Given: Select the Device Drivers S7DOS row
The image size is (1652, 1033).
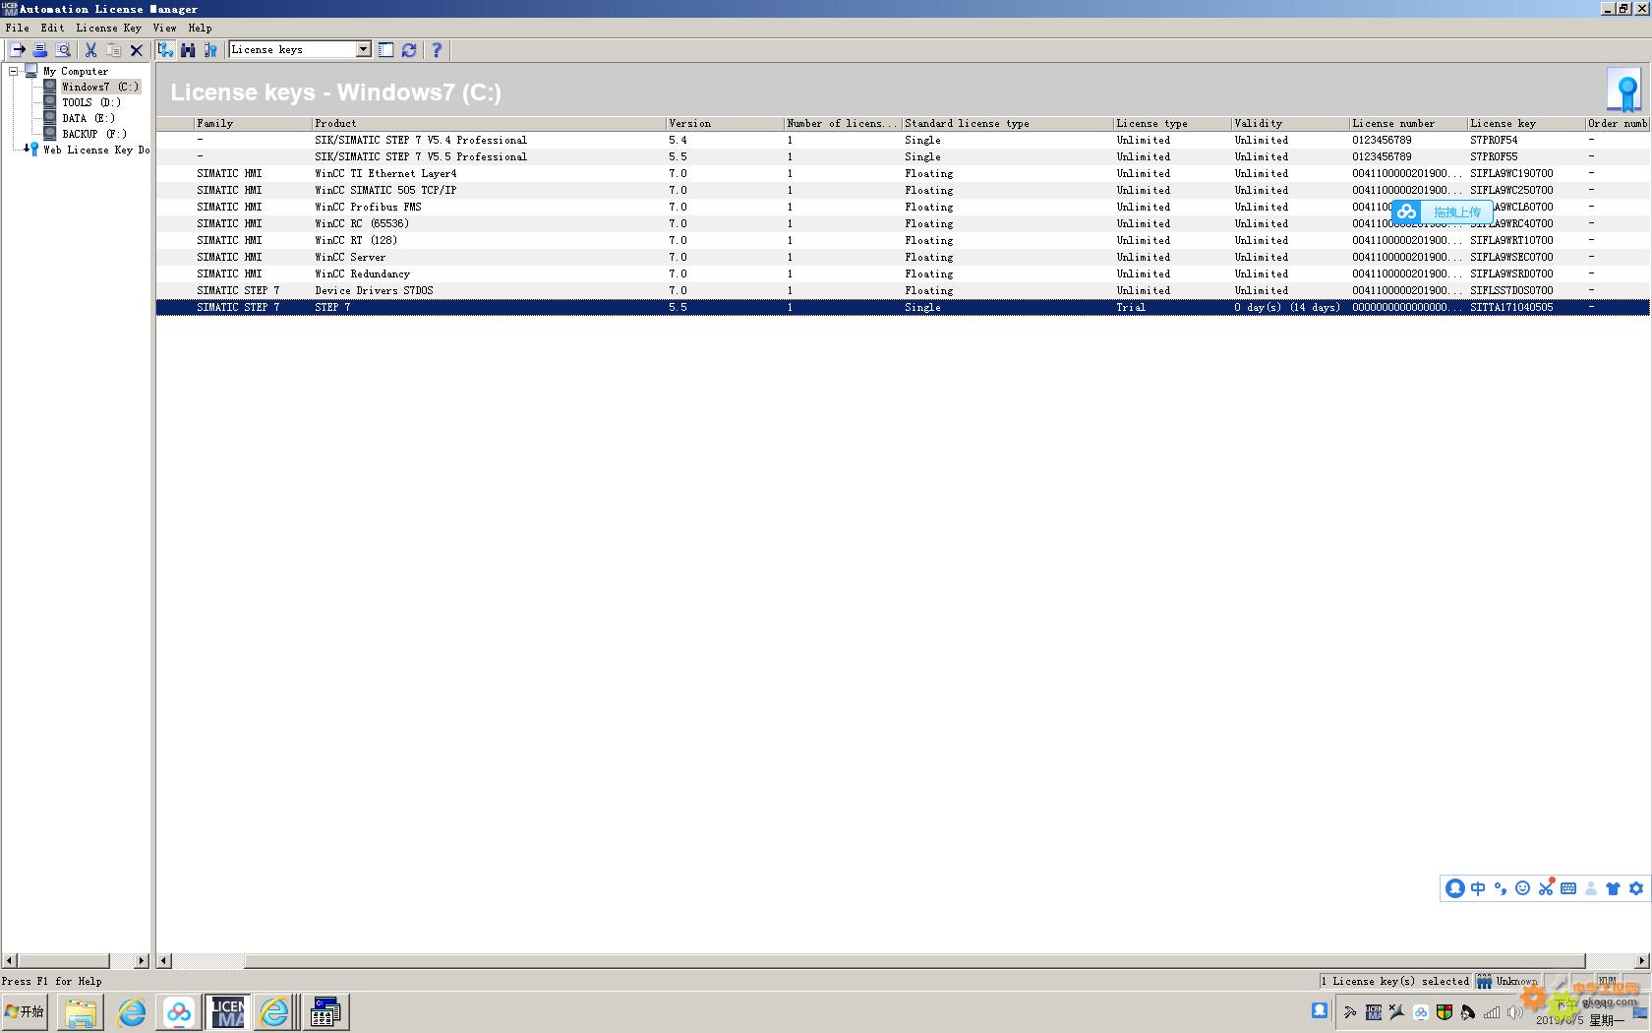Looking at the screenshot, I should (x=903, y=290).
